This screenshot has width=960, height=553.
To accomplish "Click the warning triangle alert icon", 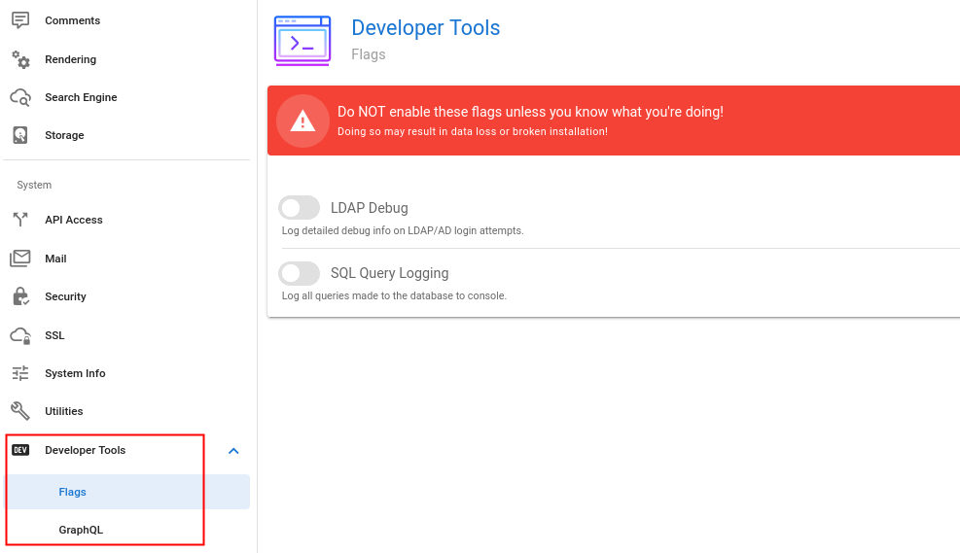I will tap(302, 121).
